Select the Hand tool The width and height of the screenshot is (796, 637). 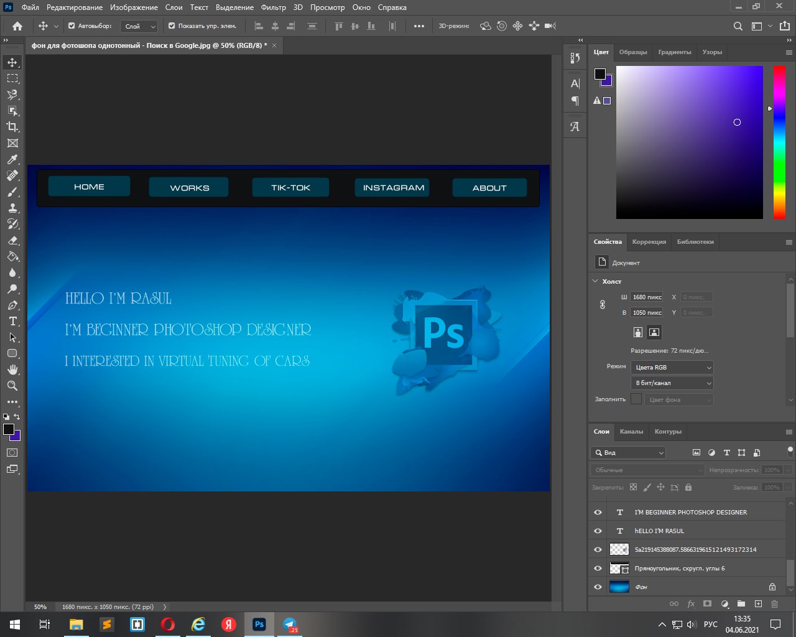12,370
